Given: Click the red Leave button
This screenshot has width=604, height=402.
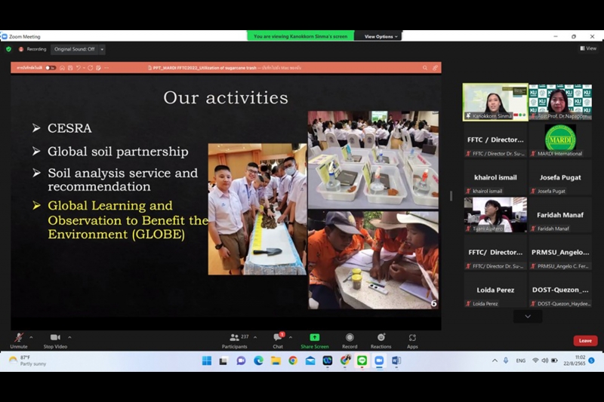Looking at the screenshot, I should 585,341.
